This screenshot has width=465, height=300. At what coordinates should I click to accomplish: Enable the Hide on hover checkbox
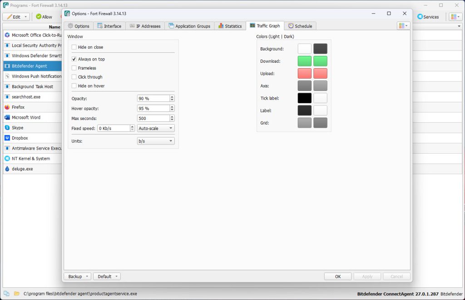[74, 86]
